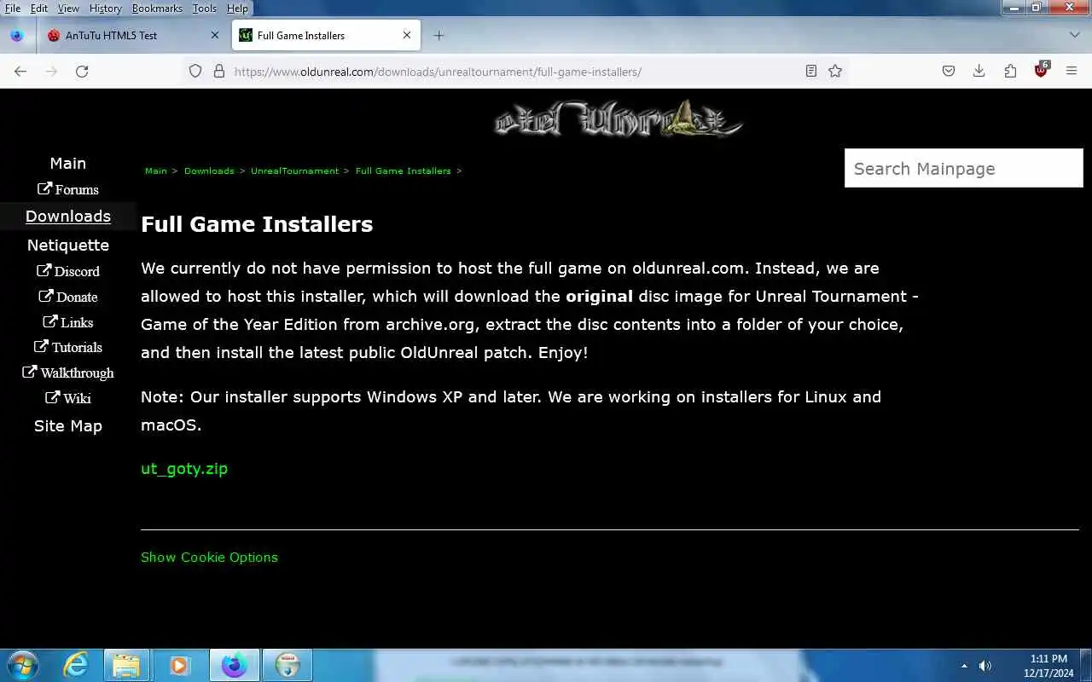Viewport: 1092px width, 682px height.
Task: Click the Search Mainpage input box
Action: tap(964, 168)
